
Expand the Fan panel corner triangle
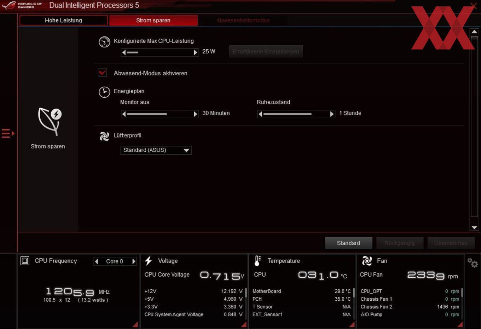tap(460, 324)
